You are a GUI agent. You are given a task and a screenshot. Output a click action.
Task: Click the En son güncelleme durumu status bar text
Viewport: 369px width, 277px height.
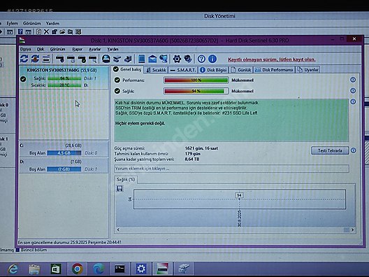pyautogui.click(x=70, y=242)
